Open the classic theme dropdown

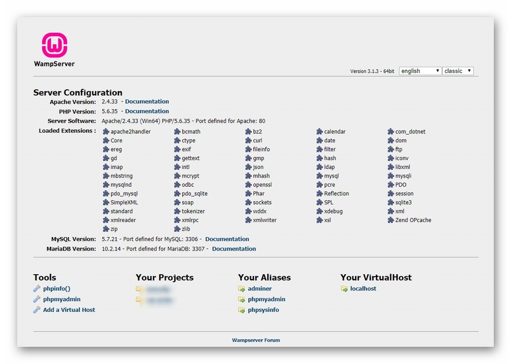click(x=458, y=71)
